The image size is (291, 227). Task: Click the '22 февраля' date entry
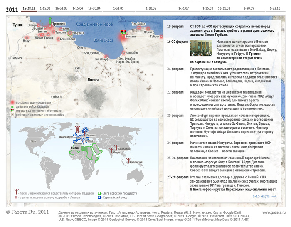(x=175, y=92)
